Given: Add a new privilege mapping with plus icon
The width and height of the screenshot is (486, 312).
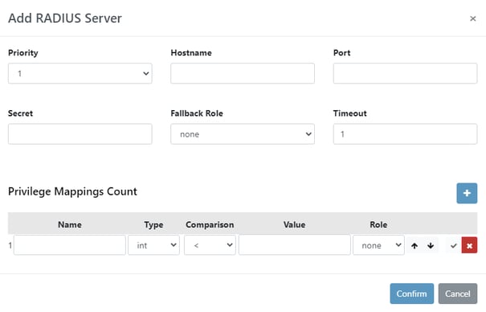Looking at the screenshot, I should (x=467, y=193).
